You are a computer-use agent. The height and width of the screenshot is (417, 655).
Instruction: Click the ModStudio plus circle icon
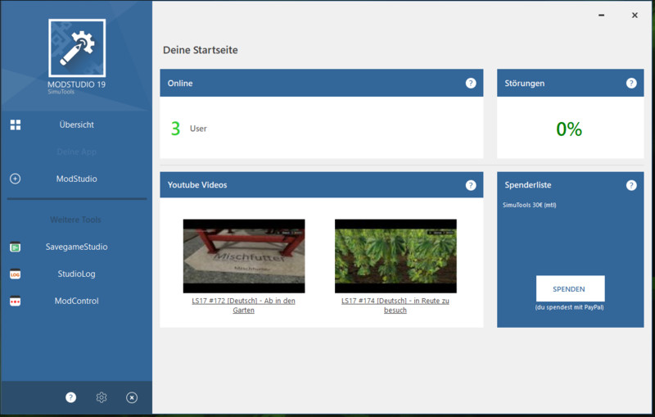16,179
